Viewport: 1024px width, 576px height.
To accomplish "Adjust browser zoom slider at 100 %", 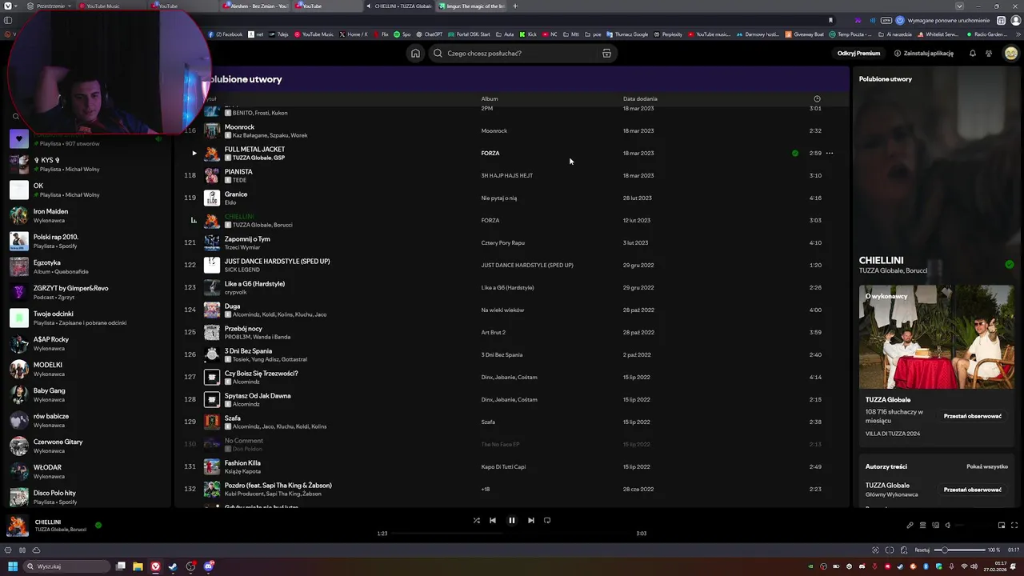I will [x=960, y=550].
